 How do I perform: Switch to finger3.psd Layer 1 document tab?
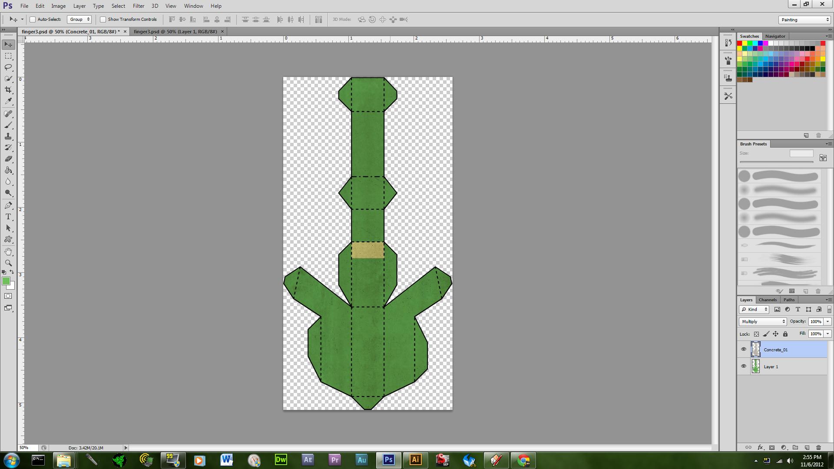point(175,32)
